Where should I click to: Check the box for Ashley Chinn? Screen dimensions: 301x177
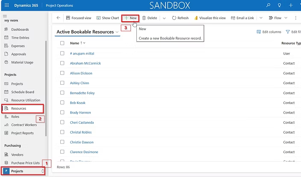[x=62, y=83]
